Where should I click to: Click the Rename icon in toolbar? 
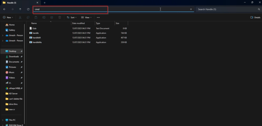coord(44,17)
